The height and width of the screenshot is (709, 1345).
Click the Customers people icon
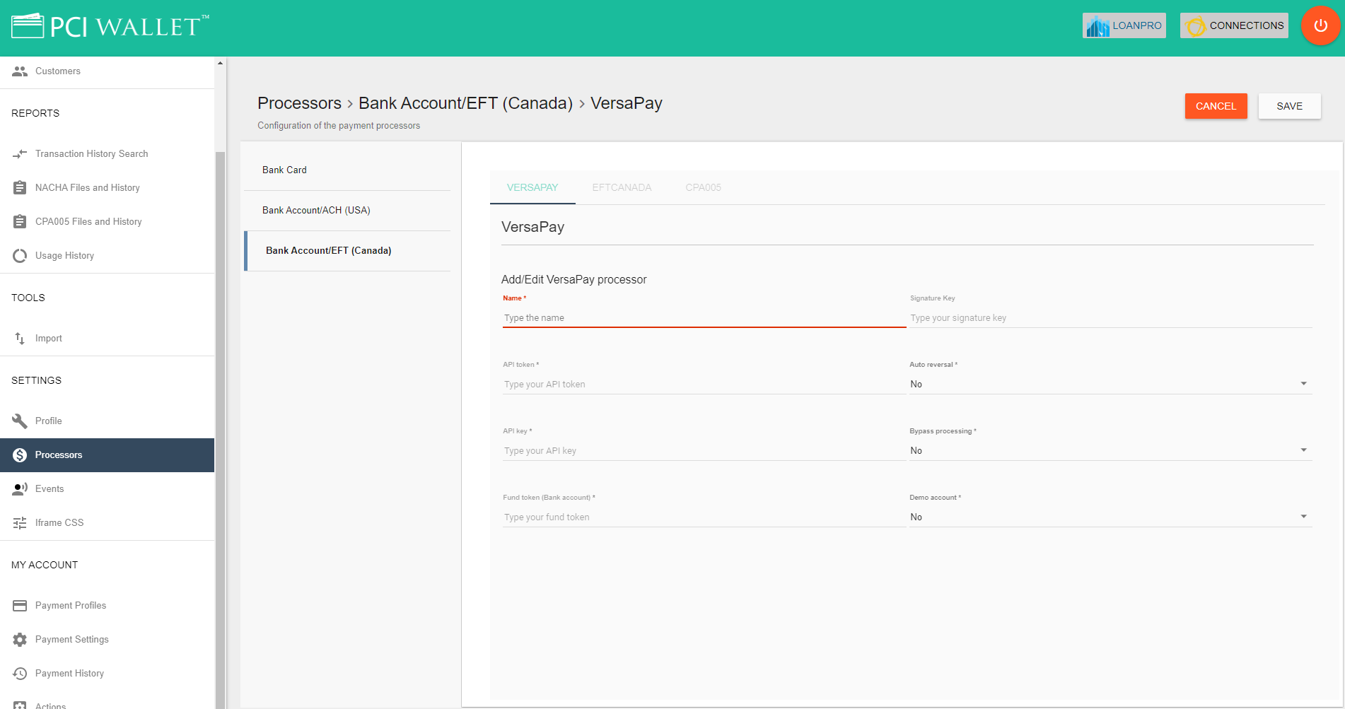(20, 71)
